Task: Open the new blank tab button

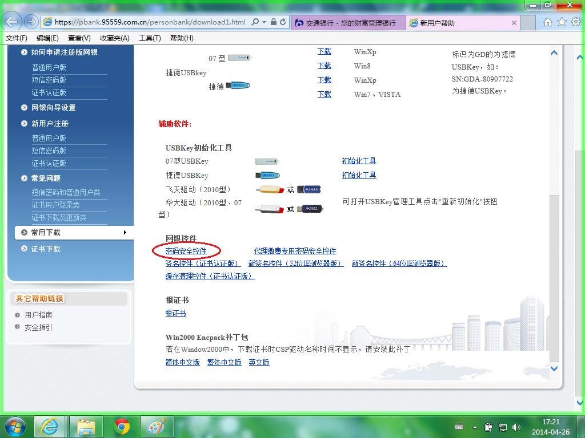Action: (x=528, y=23)
